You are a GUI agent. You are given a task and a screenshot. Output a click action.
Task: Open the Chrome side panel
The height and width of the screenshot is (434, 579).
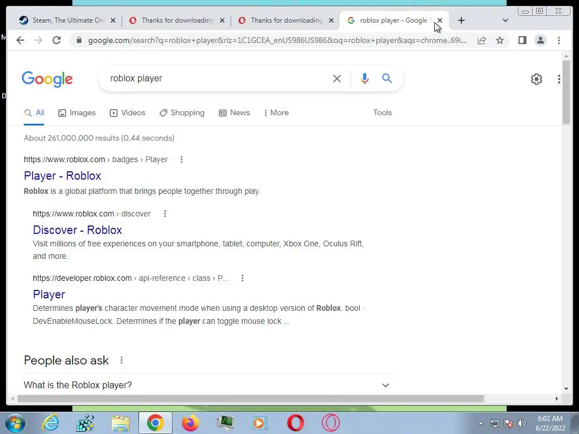(522, 40)
